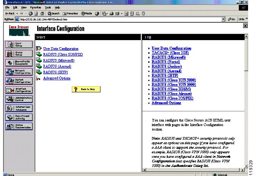Click Help panel horizontal scroll right arrow
The image size is (253, 176).
242,170
